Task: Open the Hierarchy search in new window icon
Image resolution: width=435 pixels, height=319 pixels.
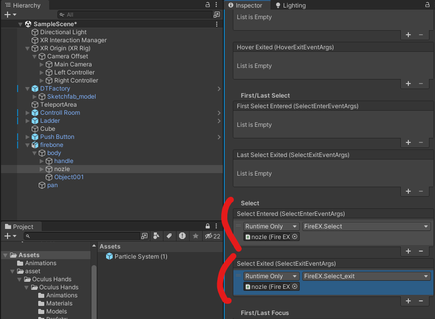Action: [x=217, y=15]
